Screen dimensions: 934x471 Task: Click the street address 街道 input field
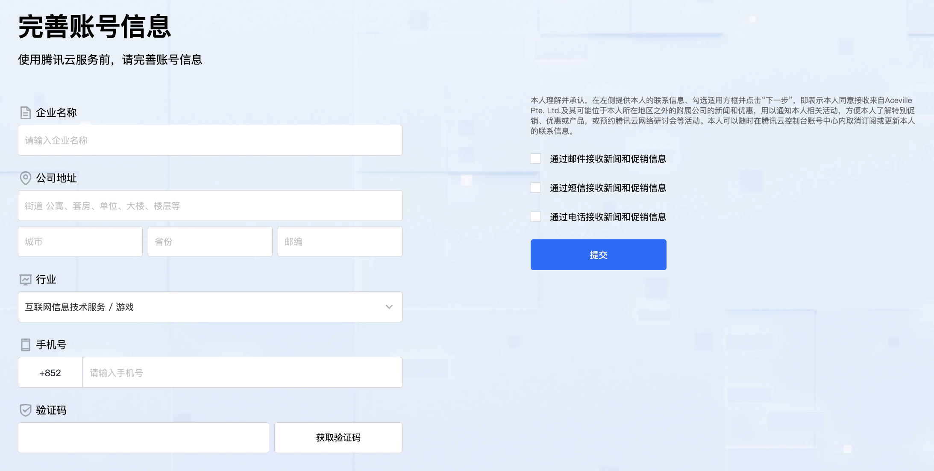pos(209,206)
